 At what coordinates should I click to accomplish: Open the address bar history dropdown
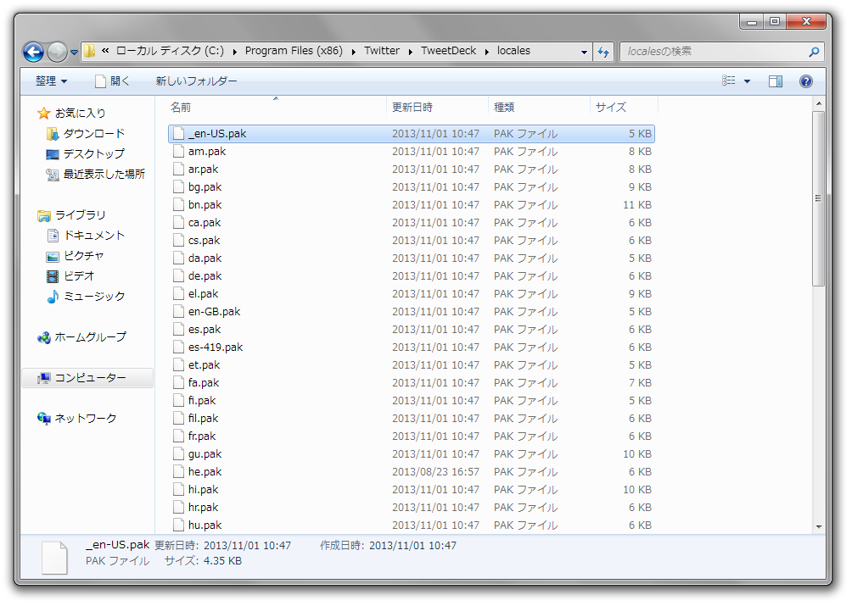(584, 52)
